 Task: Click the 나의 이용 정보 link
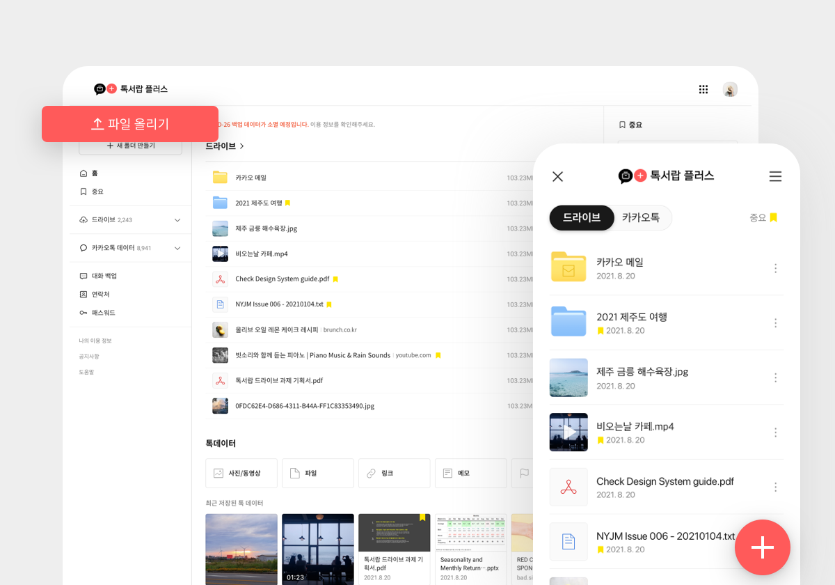tap(95, 341)
